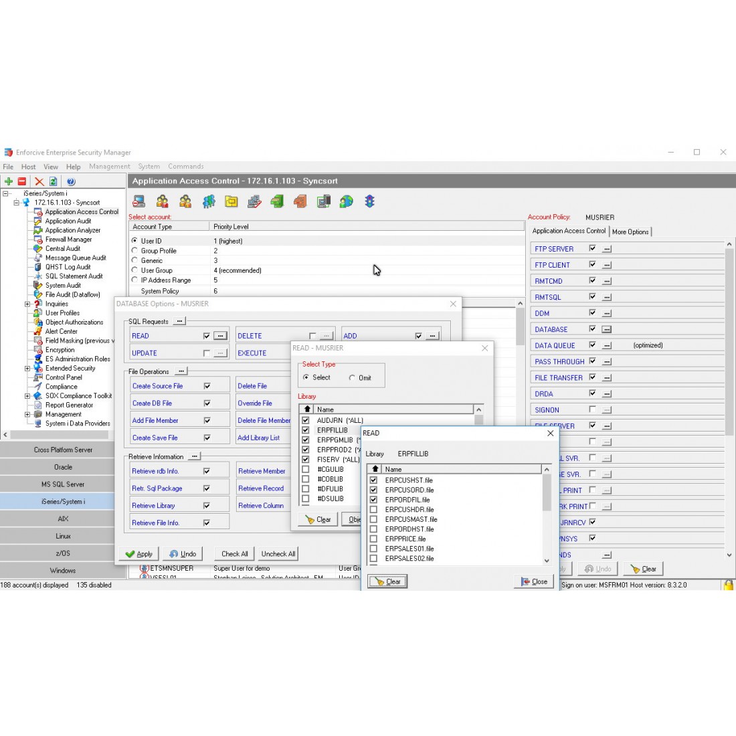The image size is (736, 736).
Task: Collapse the 172.16.1.103 - Syncsort node
Action: 17,202
